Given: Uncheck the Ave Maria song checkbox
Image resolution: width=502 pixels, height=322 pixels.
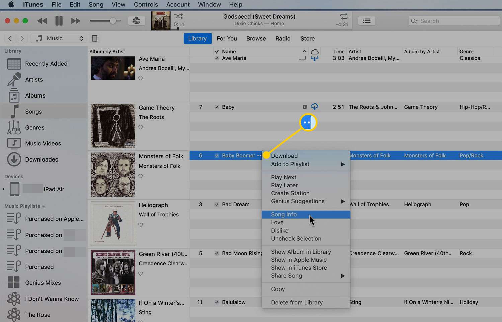Looking at the screenshot, I should tap(217, 58).
